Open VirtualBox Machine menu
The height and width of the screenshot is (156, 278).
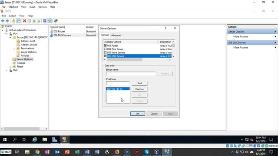click(x=13, y=7)
